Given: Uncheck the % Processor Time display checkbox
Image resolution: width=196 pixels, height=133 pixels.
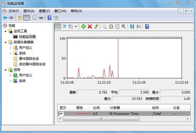Looking at the screenshot, I should coord(61,113).
